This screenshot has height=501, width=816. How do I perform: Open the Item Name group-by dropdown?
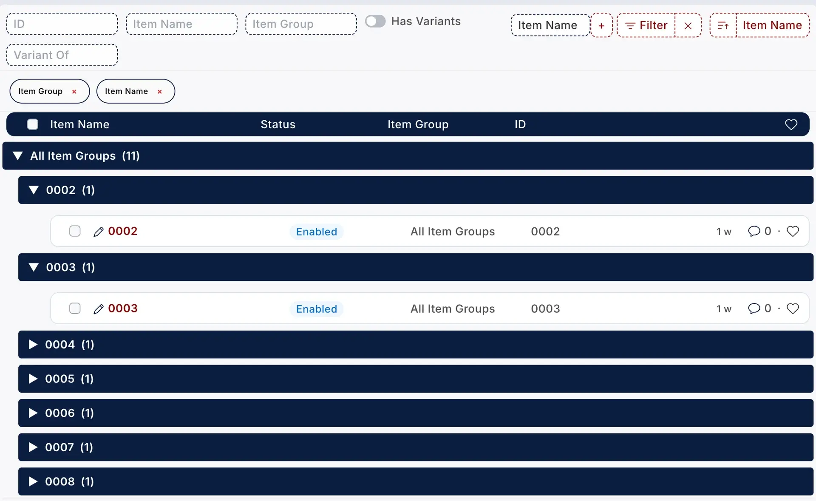click(x=550, y=25)
